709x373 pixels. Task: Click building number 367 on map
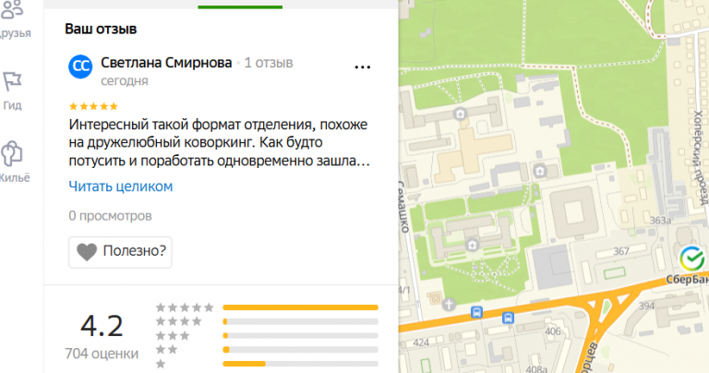click(620, 251)
